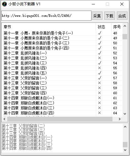Click the check mark status of row 48
Image resolution: width=130 pixels, height=156 pixels.
tap(100, 33)
